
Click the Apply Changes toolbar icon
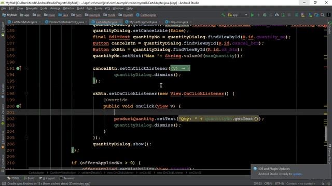pos(258,15)
